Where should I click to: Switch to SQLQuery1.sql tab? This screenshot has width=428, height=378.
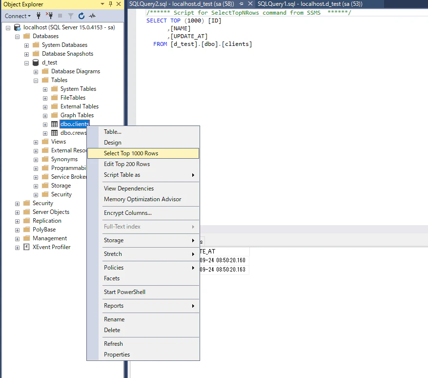click(x=310, y=4)
